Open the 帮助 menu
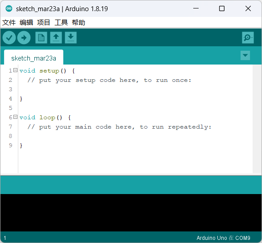The image size is (262, 243). click(x=79, y=23)
